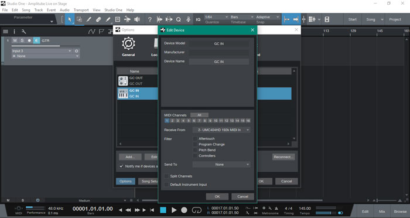Select the Range tool
Viewport: 410px width, 218px height.
pos(79,19)
